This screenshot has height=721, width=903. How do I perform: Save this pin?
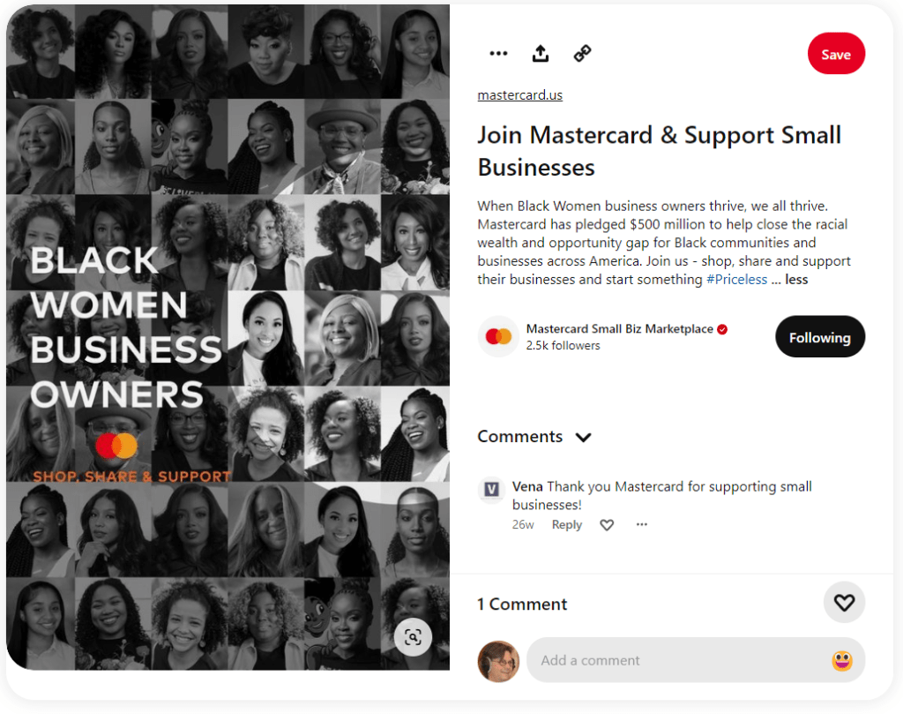836,54
